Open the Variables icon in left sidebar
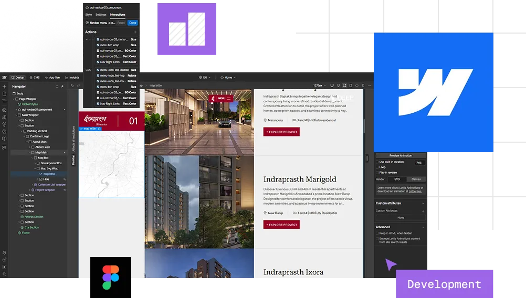 point(4,118)
